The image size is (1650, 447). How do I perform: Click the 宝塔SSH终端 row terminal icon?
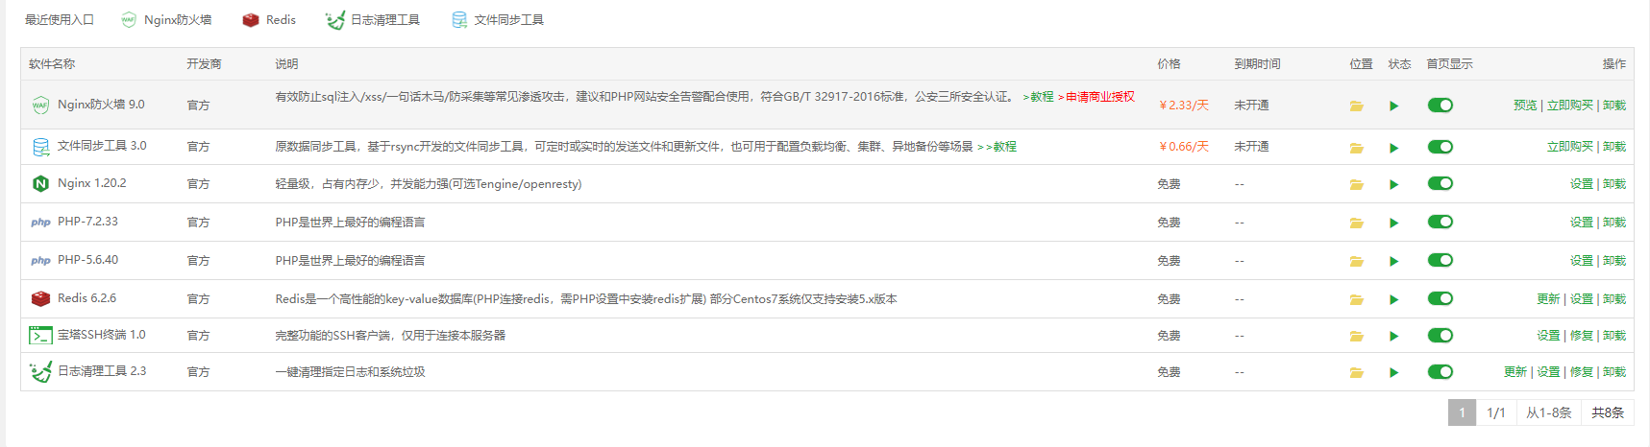(x=40, y=335)
